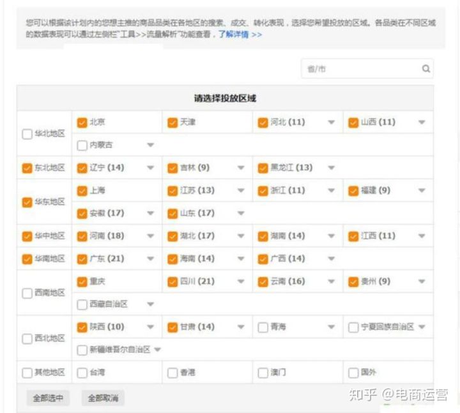Viewport: 460px width, 413px height.
Task: Expand the 黑龙江 (13) dropdown arrow
Action: click(x=331, y=169)
